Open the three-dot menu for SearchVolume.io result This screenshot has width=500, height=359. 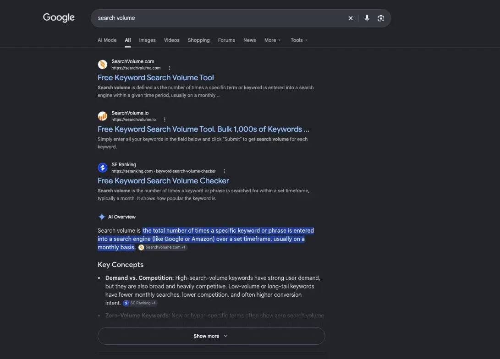[165, 120]
